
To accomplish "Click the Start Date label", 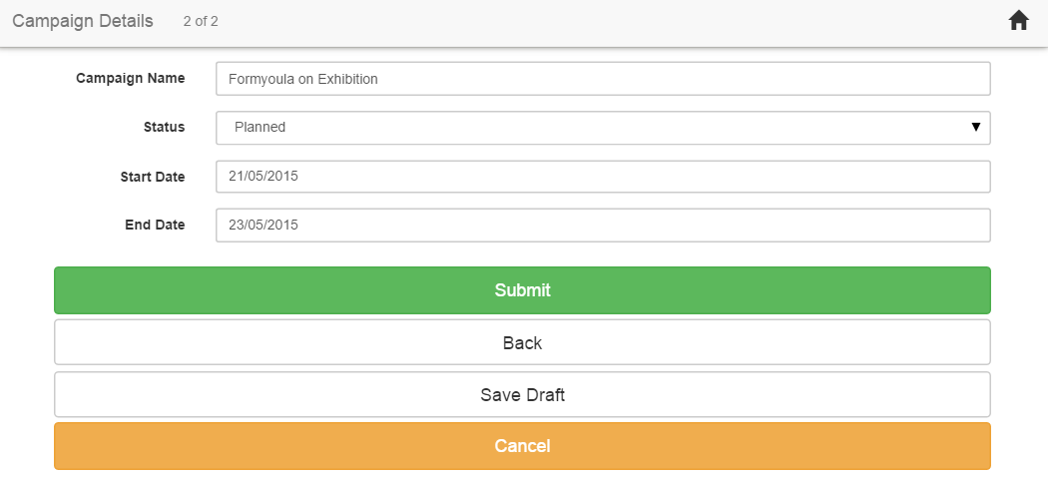I will 153,177.
